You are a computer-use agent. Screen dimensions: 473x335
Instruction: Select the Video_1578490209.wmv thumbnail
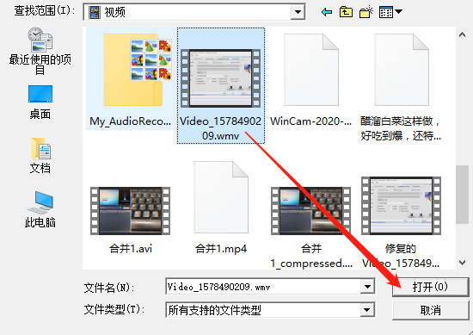pyautogui.click(x=220, y=78)
